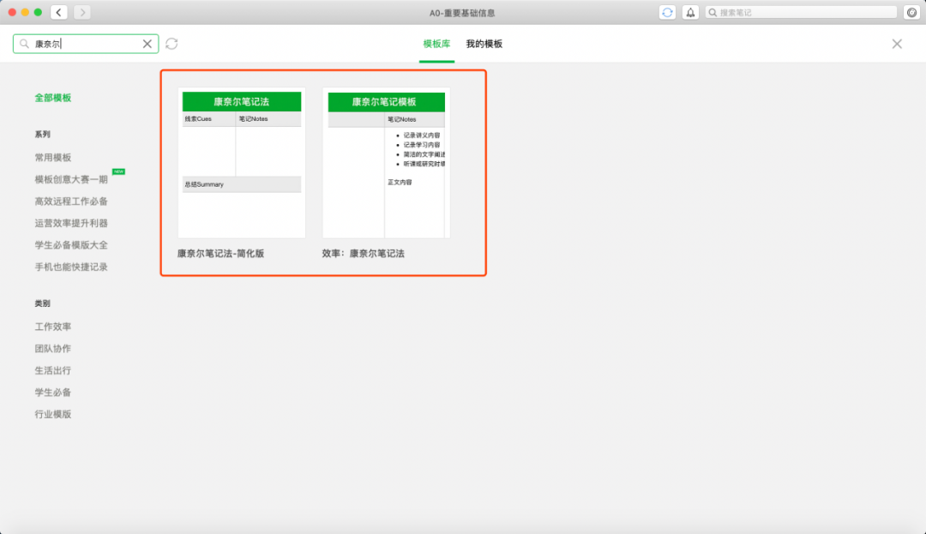Image resolution: width=926 pixels, height=534 pixels.
Task: Clear the 康奈尔 search text with X icon
Action: 147,44
